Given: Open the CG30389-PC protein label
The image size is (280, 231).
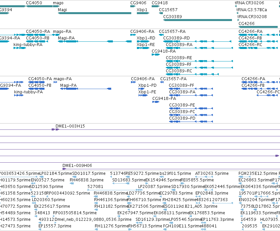Looking at the screenshot, I should (x=182, y=112).
